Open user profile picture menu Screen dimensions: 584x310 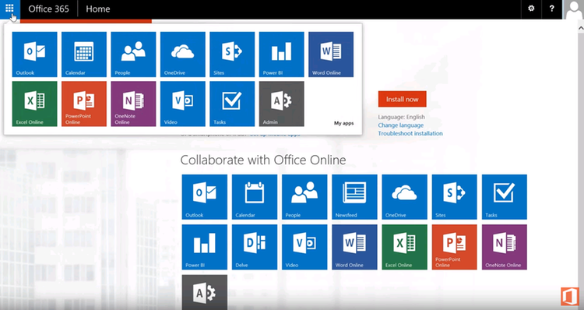coord(573,9)
